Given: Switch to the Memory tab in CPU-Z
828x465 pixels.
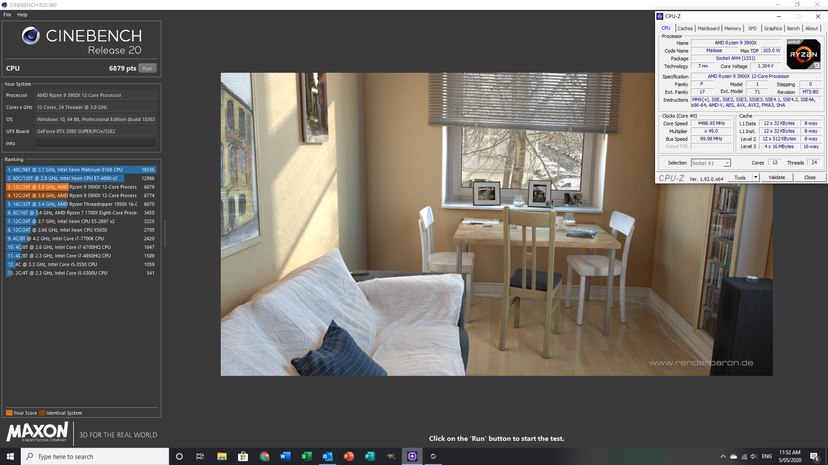Looking at the screenshot, I should tap(733, 28).
